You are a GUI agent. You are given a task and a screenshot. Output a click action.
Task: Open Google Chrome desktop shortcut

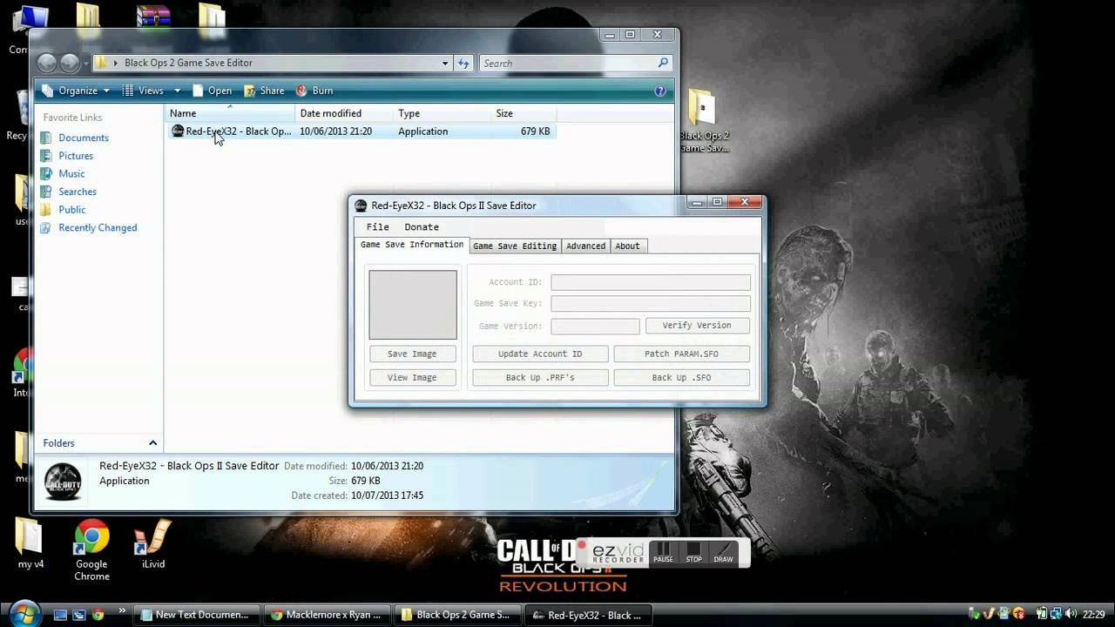coord(91,550)
